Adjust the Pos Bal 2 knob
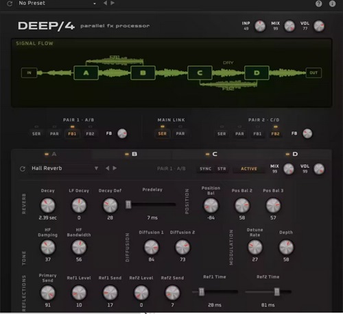The width and height of the screenshot is (343, 314). click(242, 205)
